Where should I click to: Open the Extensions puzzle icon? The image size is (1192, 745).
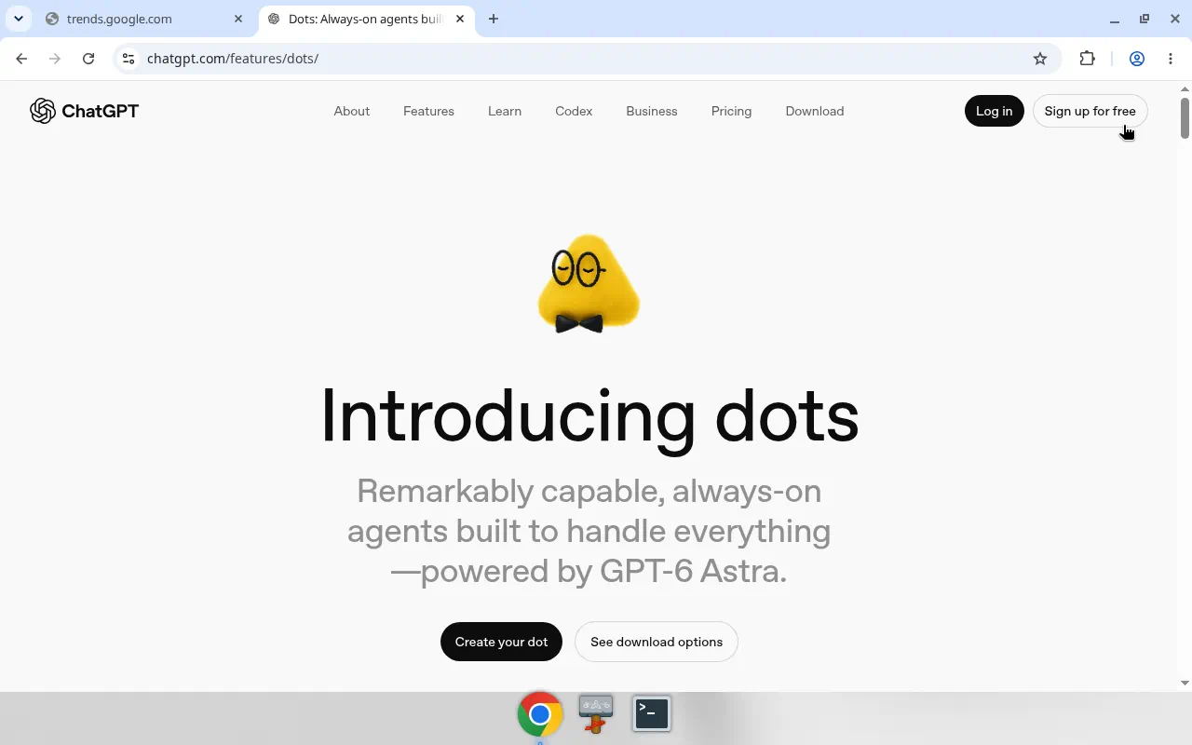[x=1087, y=59]
